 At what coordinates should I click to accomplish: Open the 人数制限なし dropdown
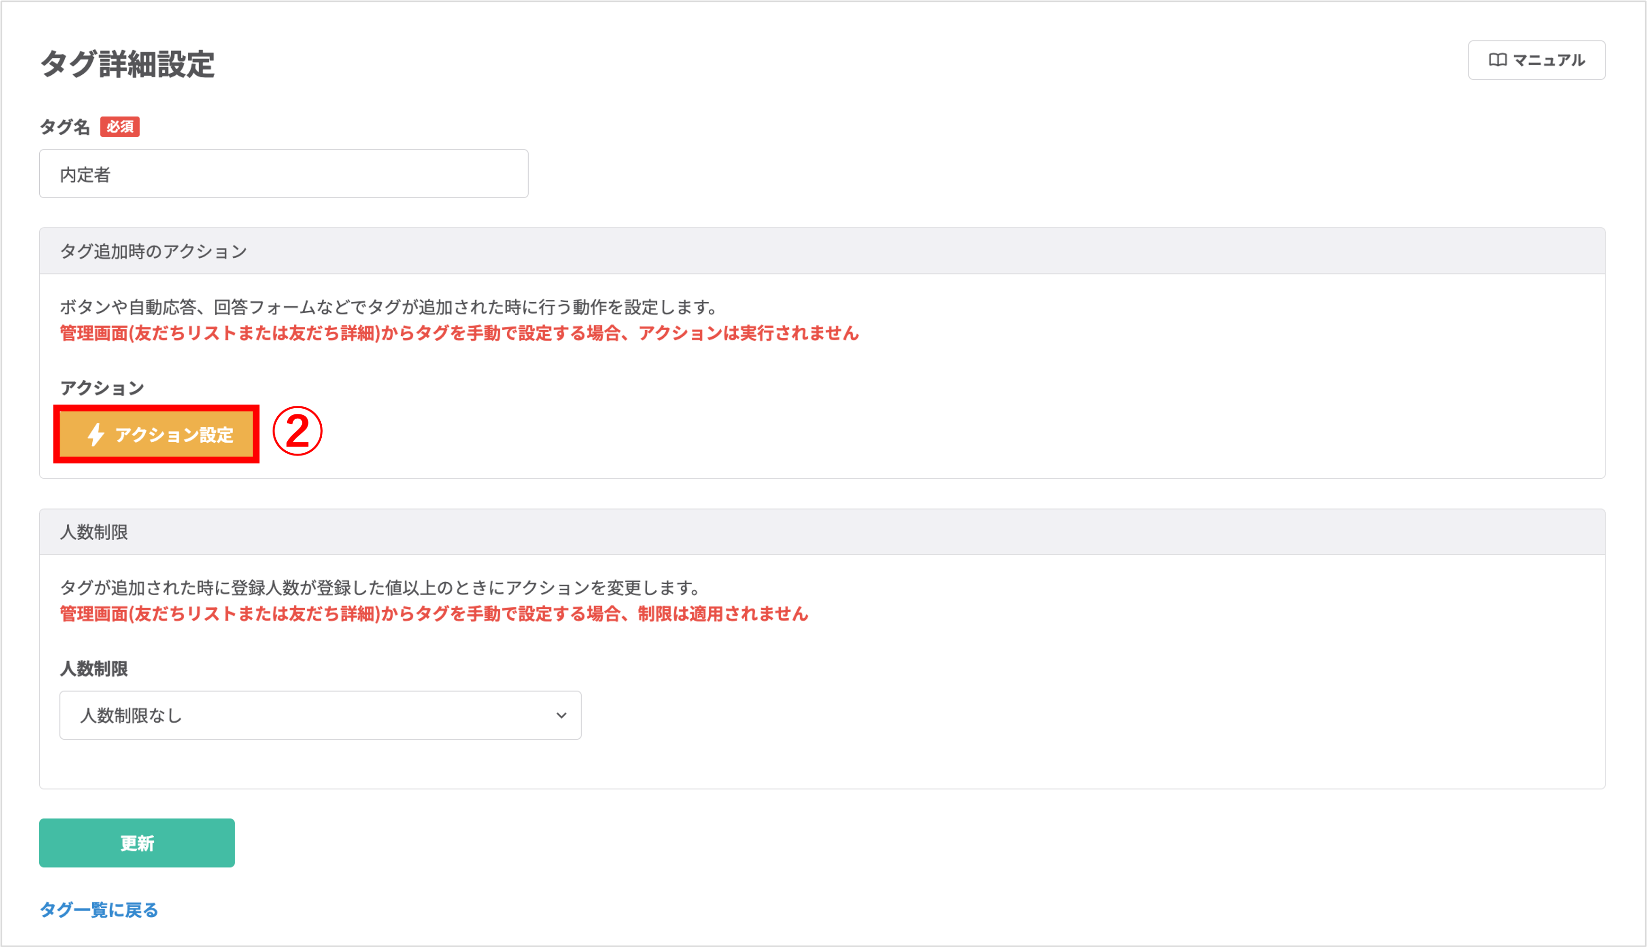(320, 715)
